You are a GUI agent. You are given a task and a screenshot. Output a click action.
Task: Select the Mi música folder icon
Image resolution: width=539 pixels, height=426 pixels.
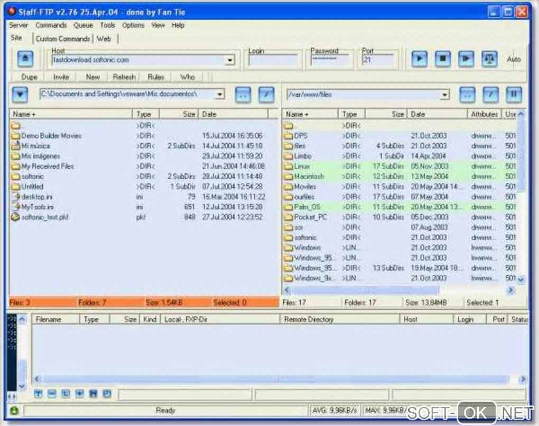[15, 146]
